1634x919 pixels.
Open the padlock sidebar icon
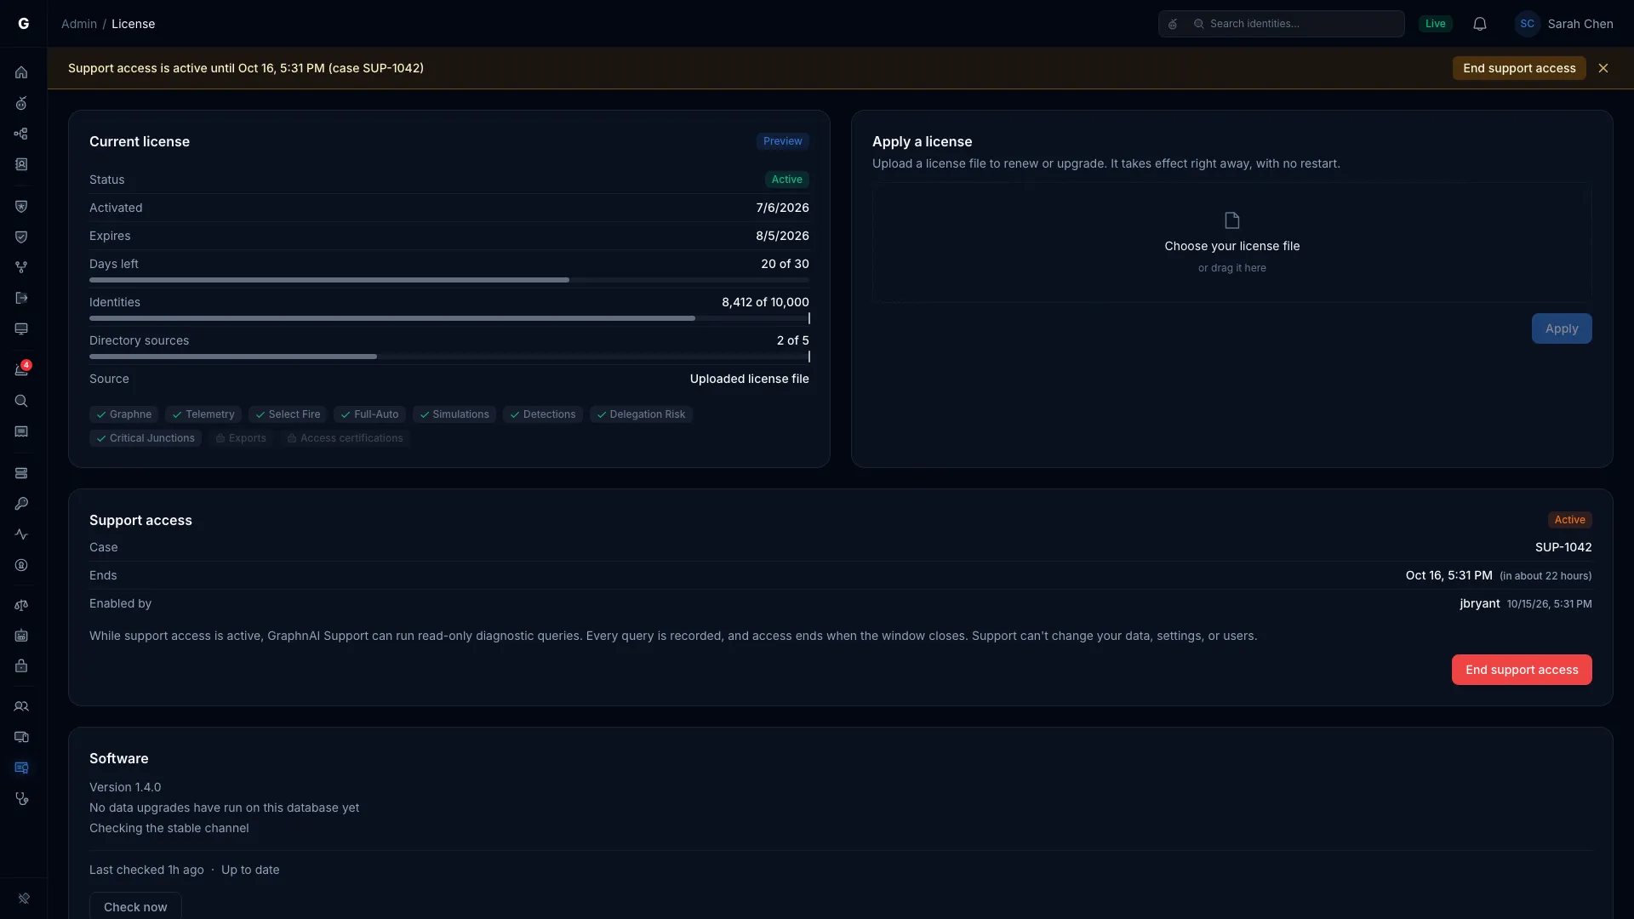[x=21, y=665]
